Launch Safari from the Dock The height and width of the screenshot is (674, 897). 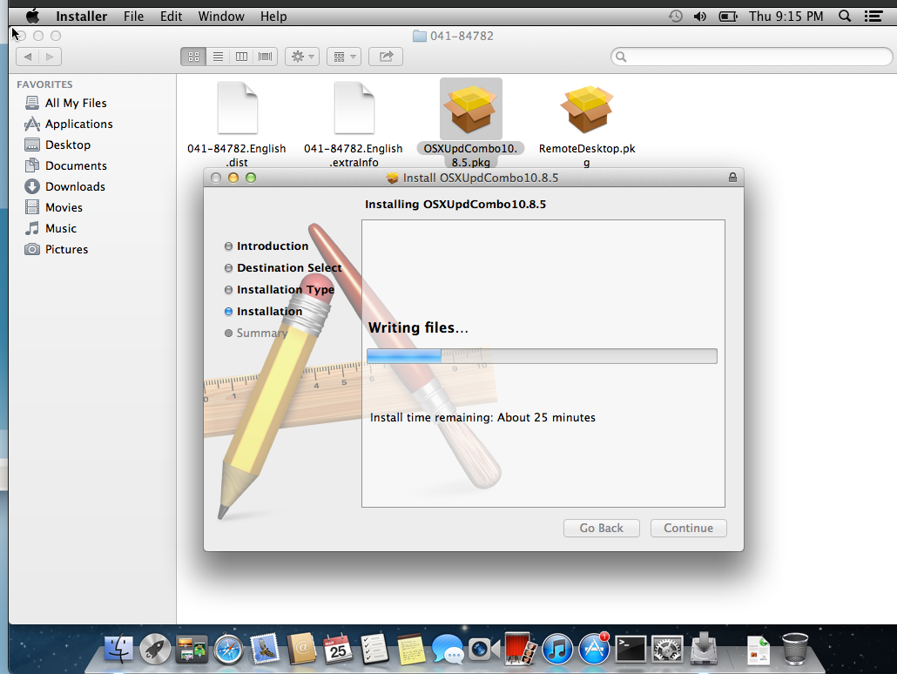[228, 650]
